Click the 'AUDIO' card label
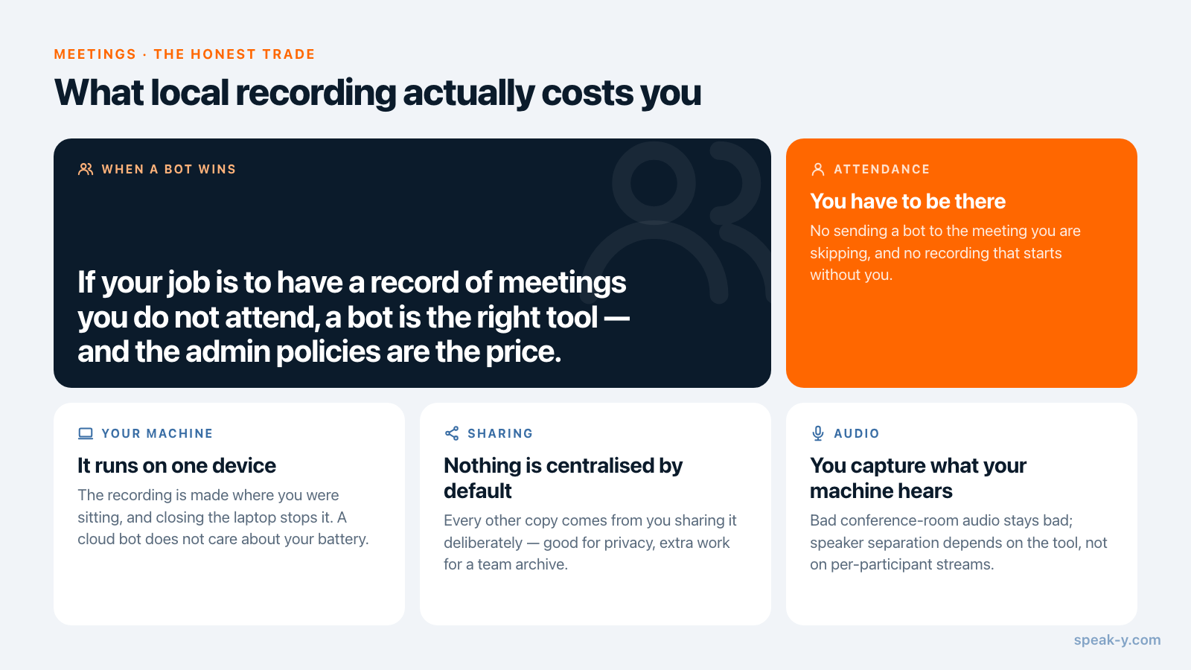The width and height of the screenshot is (1191, 670). click(857, 433)
